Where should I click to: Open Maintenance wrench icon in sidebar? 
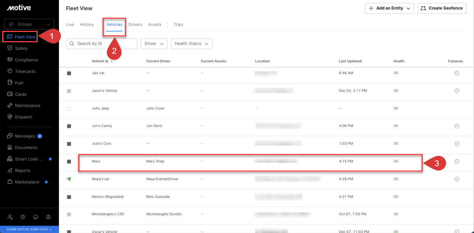click(10, 105)
